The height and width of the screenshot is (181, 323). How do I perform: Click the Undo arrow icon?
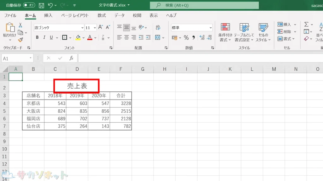(x=50, y=5)
